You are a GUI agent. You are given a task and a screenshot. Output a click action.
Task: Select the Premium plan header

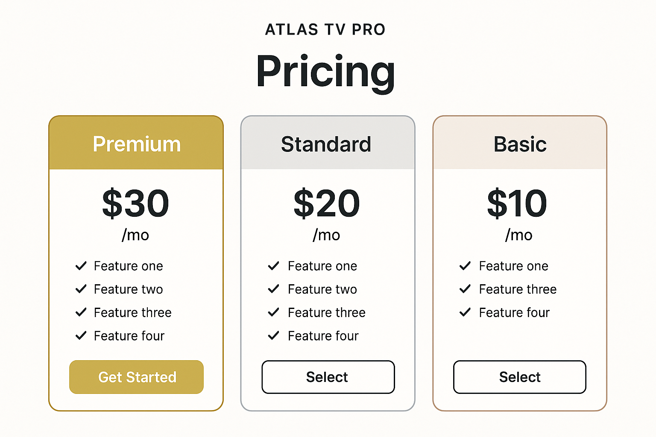[136, 143]
